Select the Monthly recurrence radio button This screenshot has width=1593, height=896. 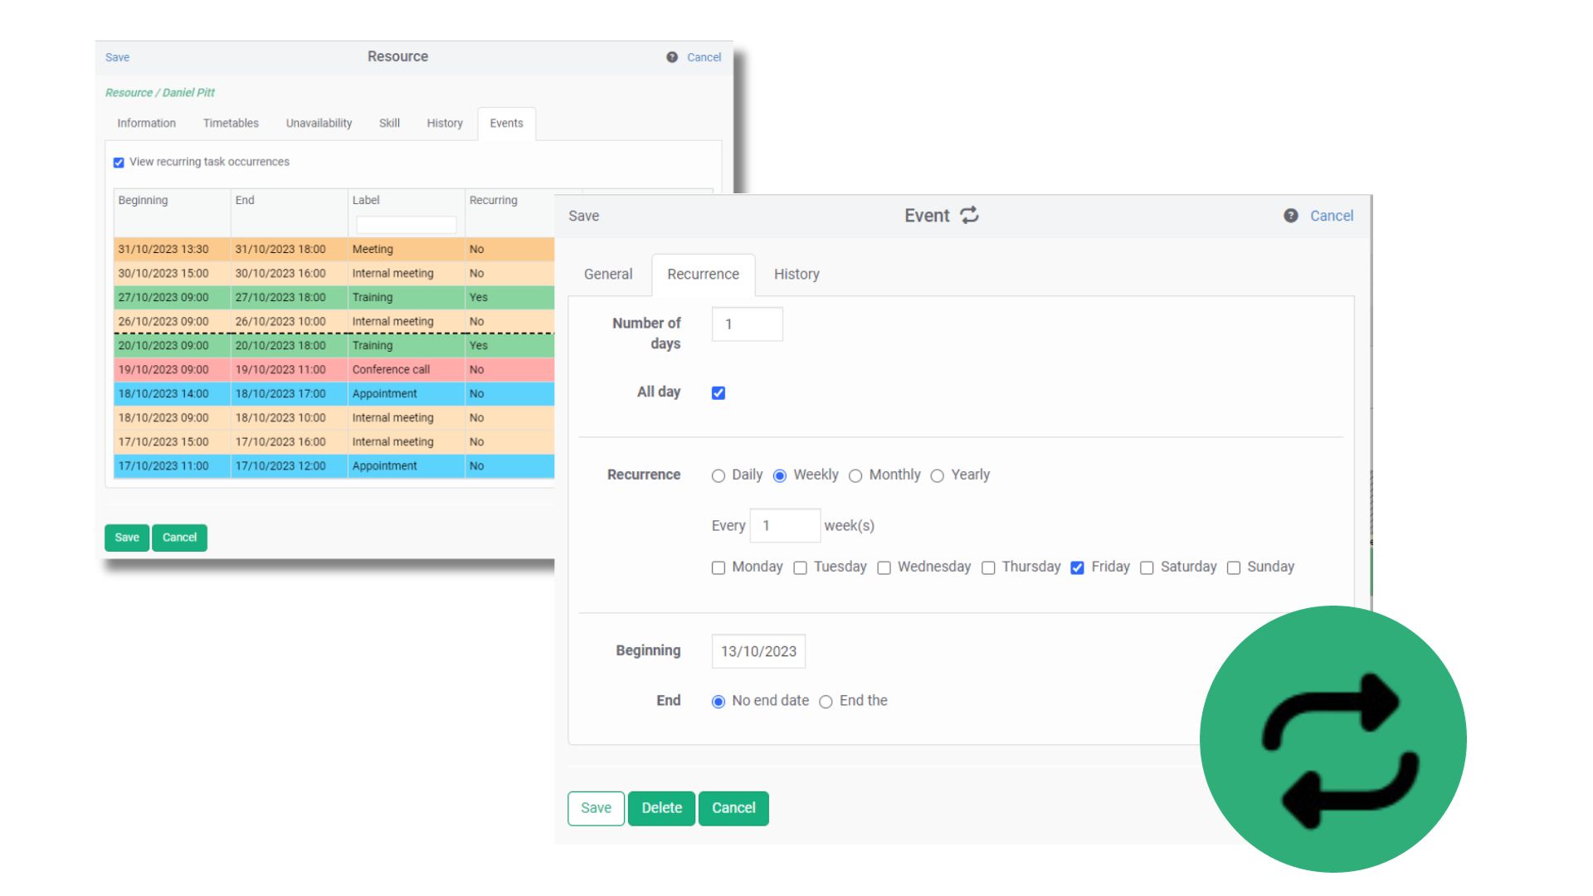[x=855, y=475]
